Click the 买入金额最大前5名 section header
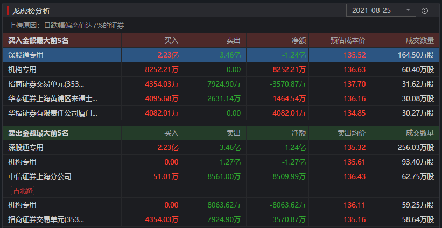The width and height of the screenshot is (442, 228). [x=38, y=40]
